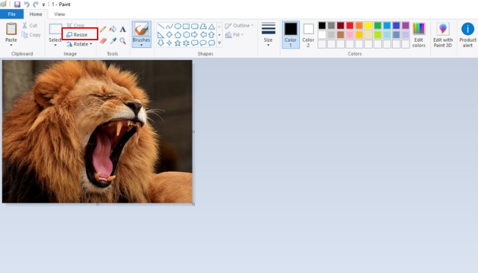Open the File menu tab
The width and height of the screenshot is (478, 273).
pyautogui.click(x=12, y=14)
